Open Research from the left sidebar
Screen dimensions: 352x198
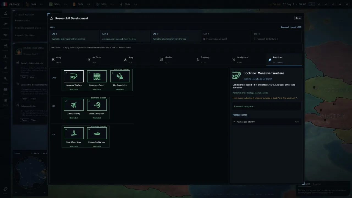(5, 15)
